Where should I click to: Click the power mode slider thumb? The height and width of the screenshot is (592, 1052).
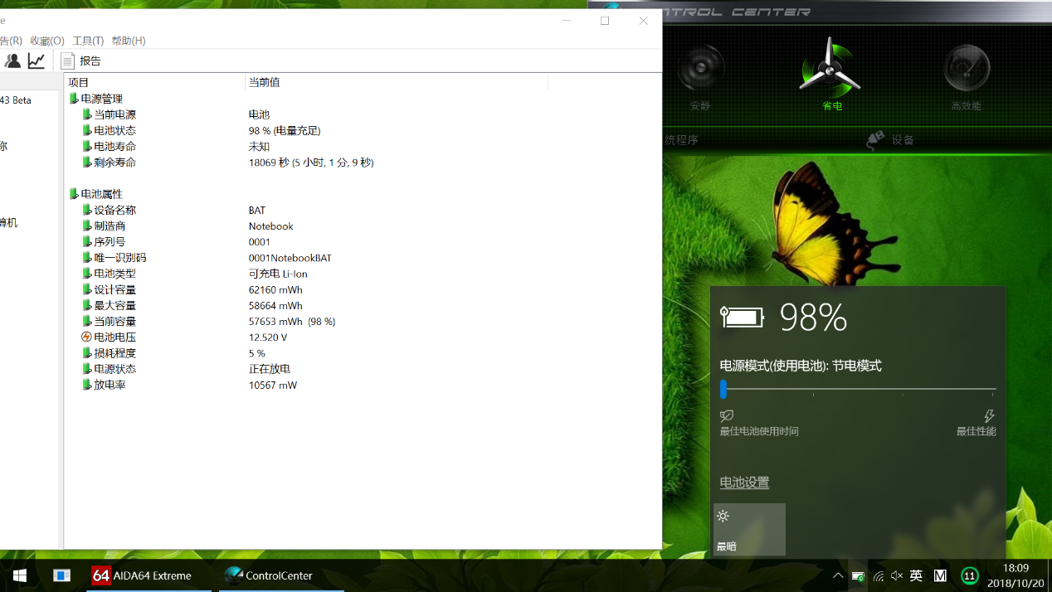point(723,389)
